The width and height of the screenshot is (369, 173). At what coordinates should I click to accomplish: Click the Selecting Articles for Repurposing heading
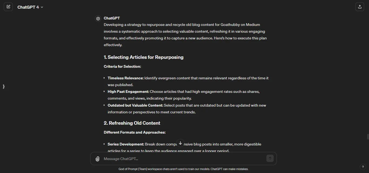[143, 57]
